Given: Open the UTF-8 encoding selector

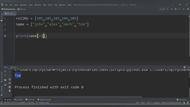Looking at the screenshot, I should click(x=149, y=103).
